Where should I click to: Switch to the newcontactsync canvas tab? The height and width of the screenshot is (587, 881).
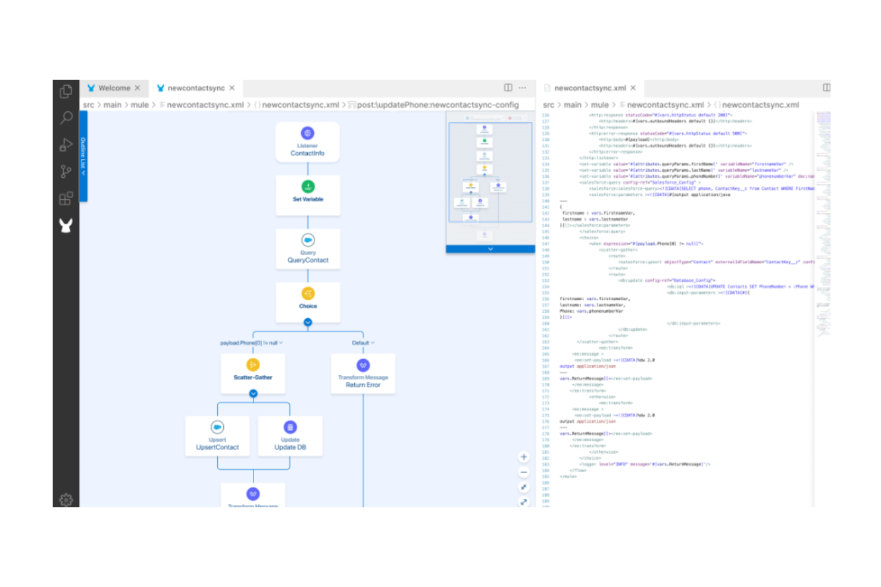click(x=196, y=88)
